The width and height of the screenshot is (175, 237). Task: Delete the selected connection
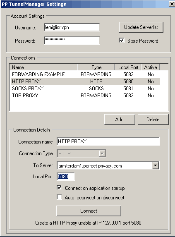tap(153, 120)
